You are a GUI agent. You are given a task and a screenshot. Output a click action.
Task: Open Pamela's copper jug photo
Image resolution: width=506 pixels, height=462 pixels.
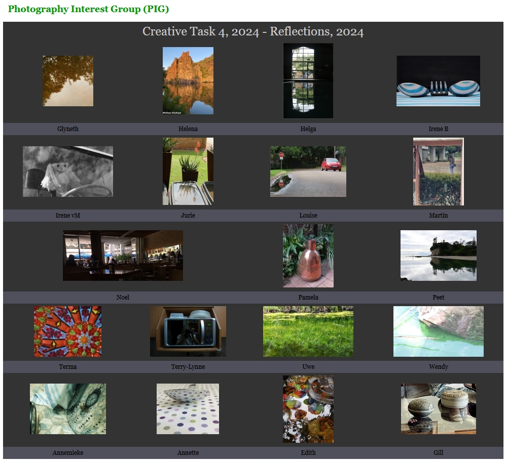308,256
